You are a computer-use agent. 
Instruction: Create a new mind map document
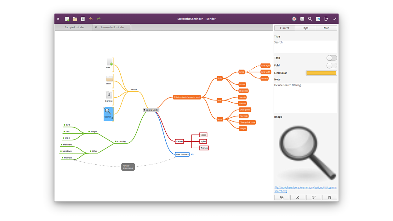(67, 19)
